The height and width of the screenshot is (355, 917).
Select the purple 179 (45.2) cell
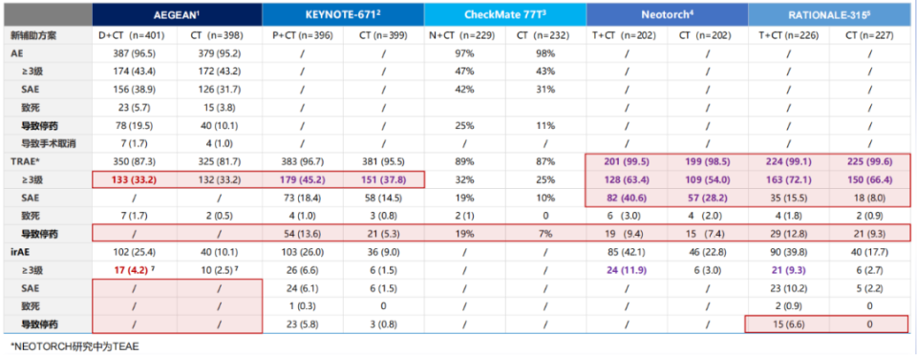(x=304, y=179)
